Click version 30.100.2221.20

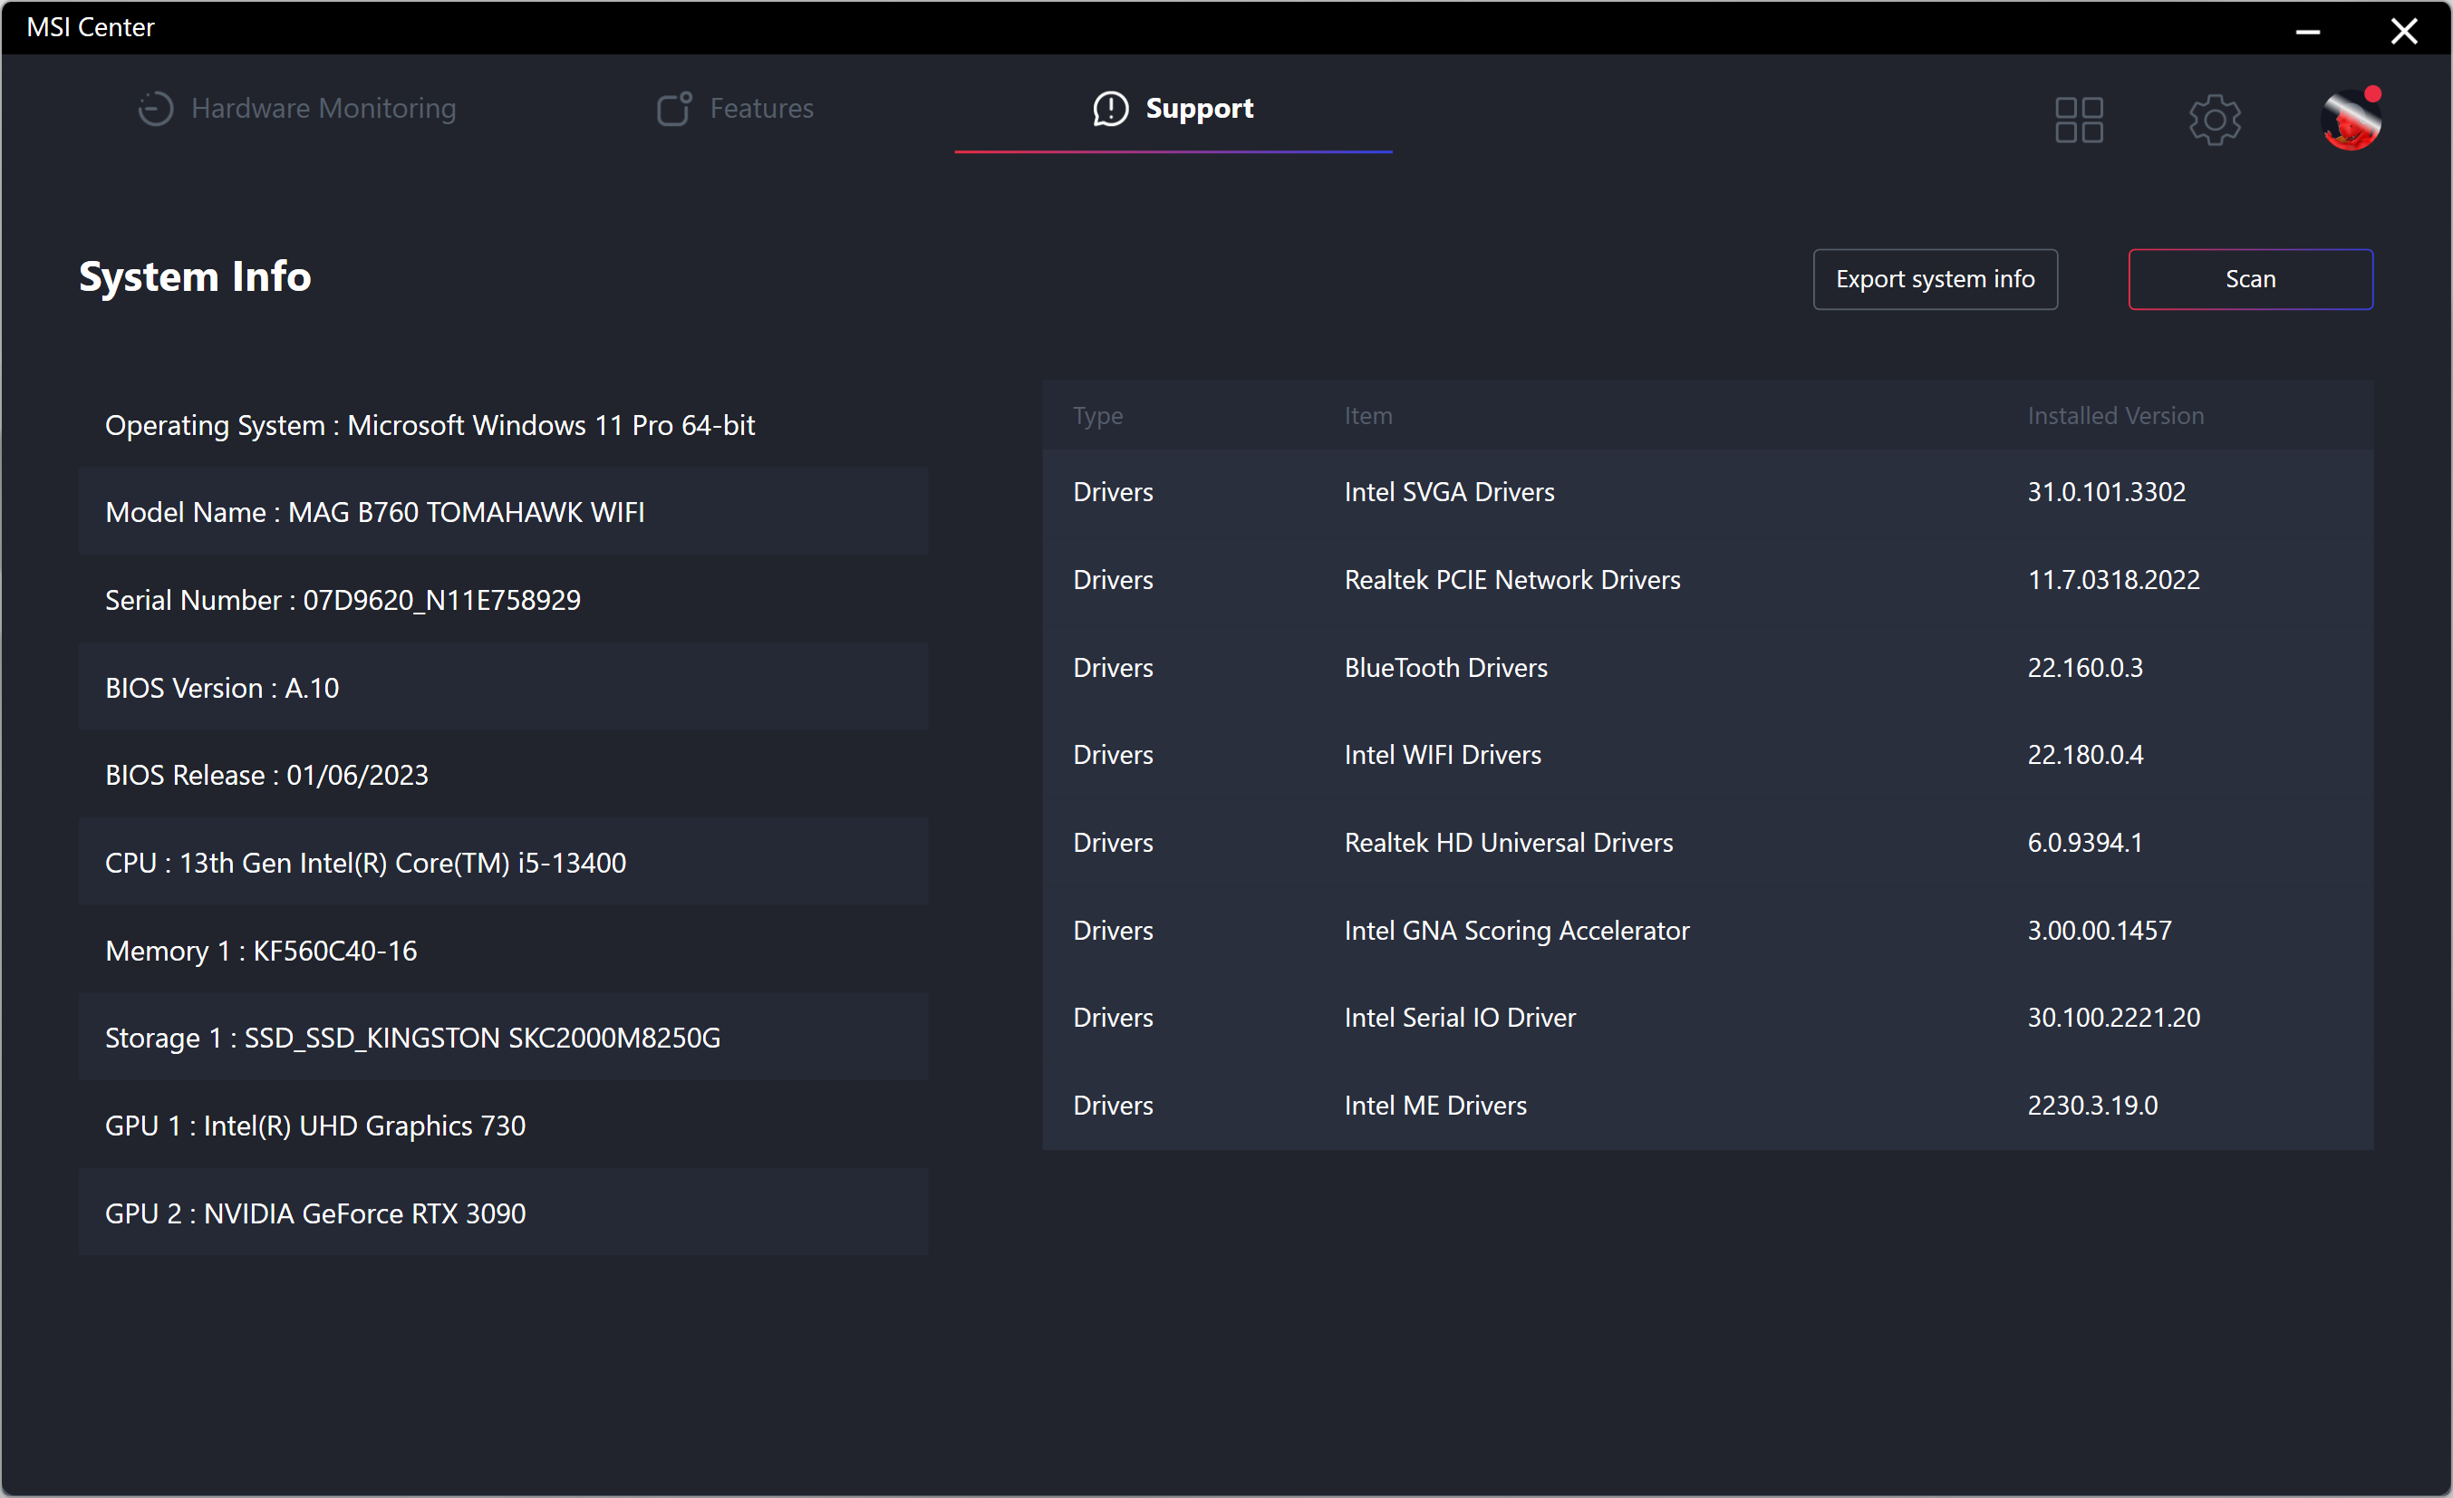coord(2112,1018)
